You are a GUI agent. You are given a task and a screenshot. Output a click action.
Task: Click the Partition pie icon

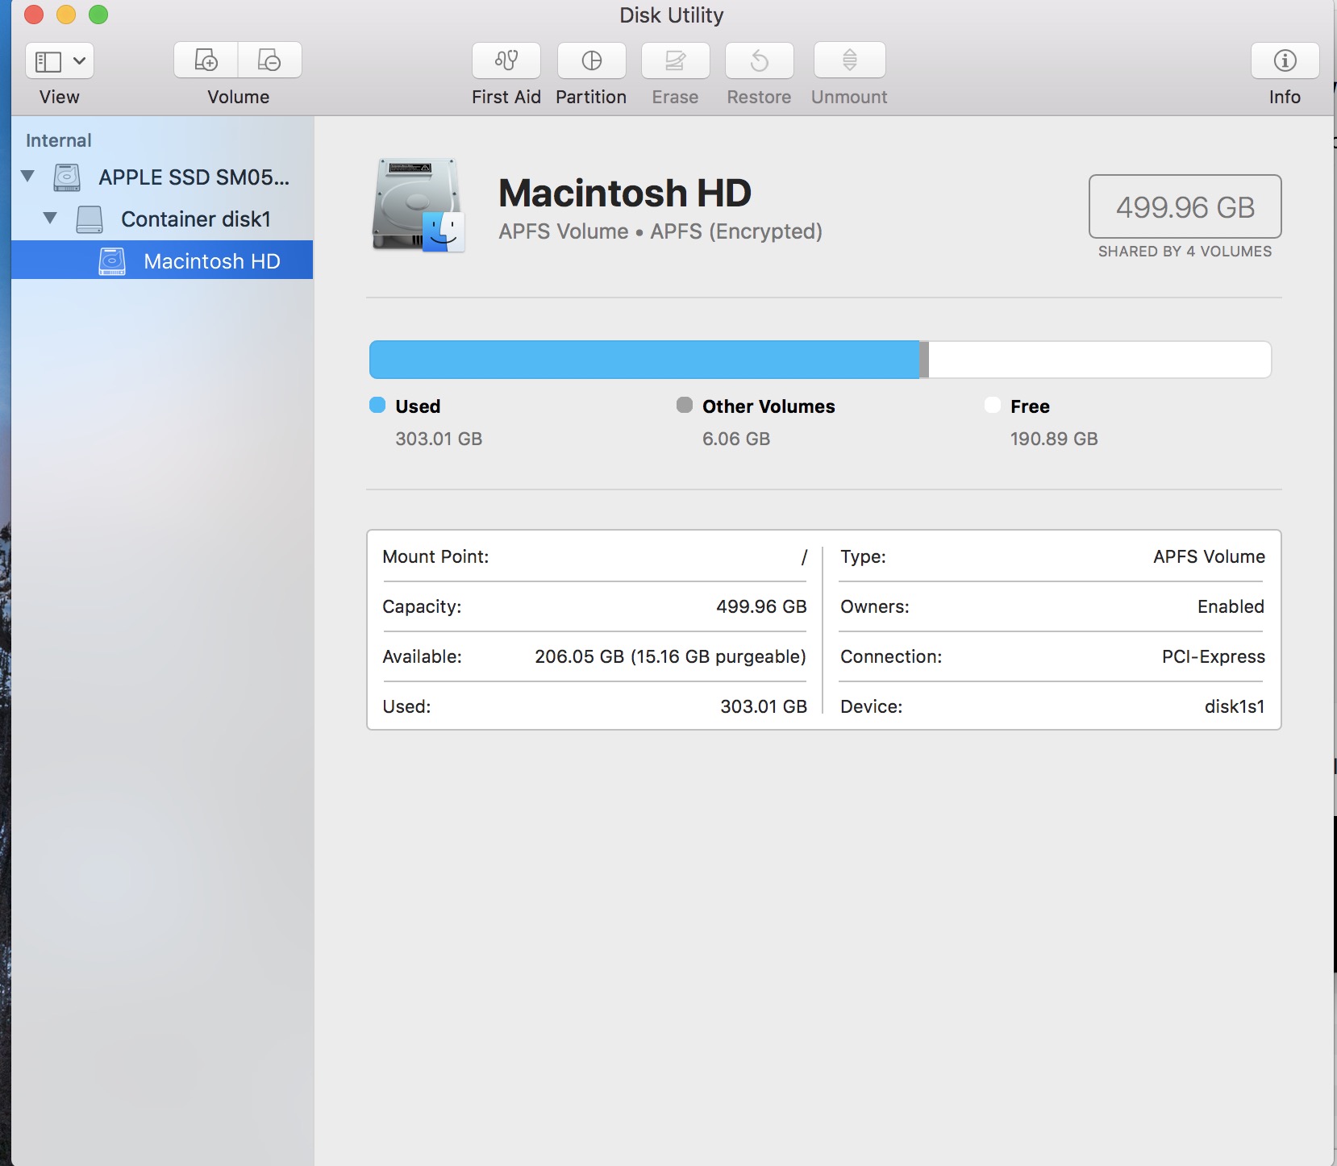point(591,60)
